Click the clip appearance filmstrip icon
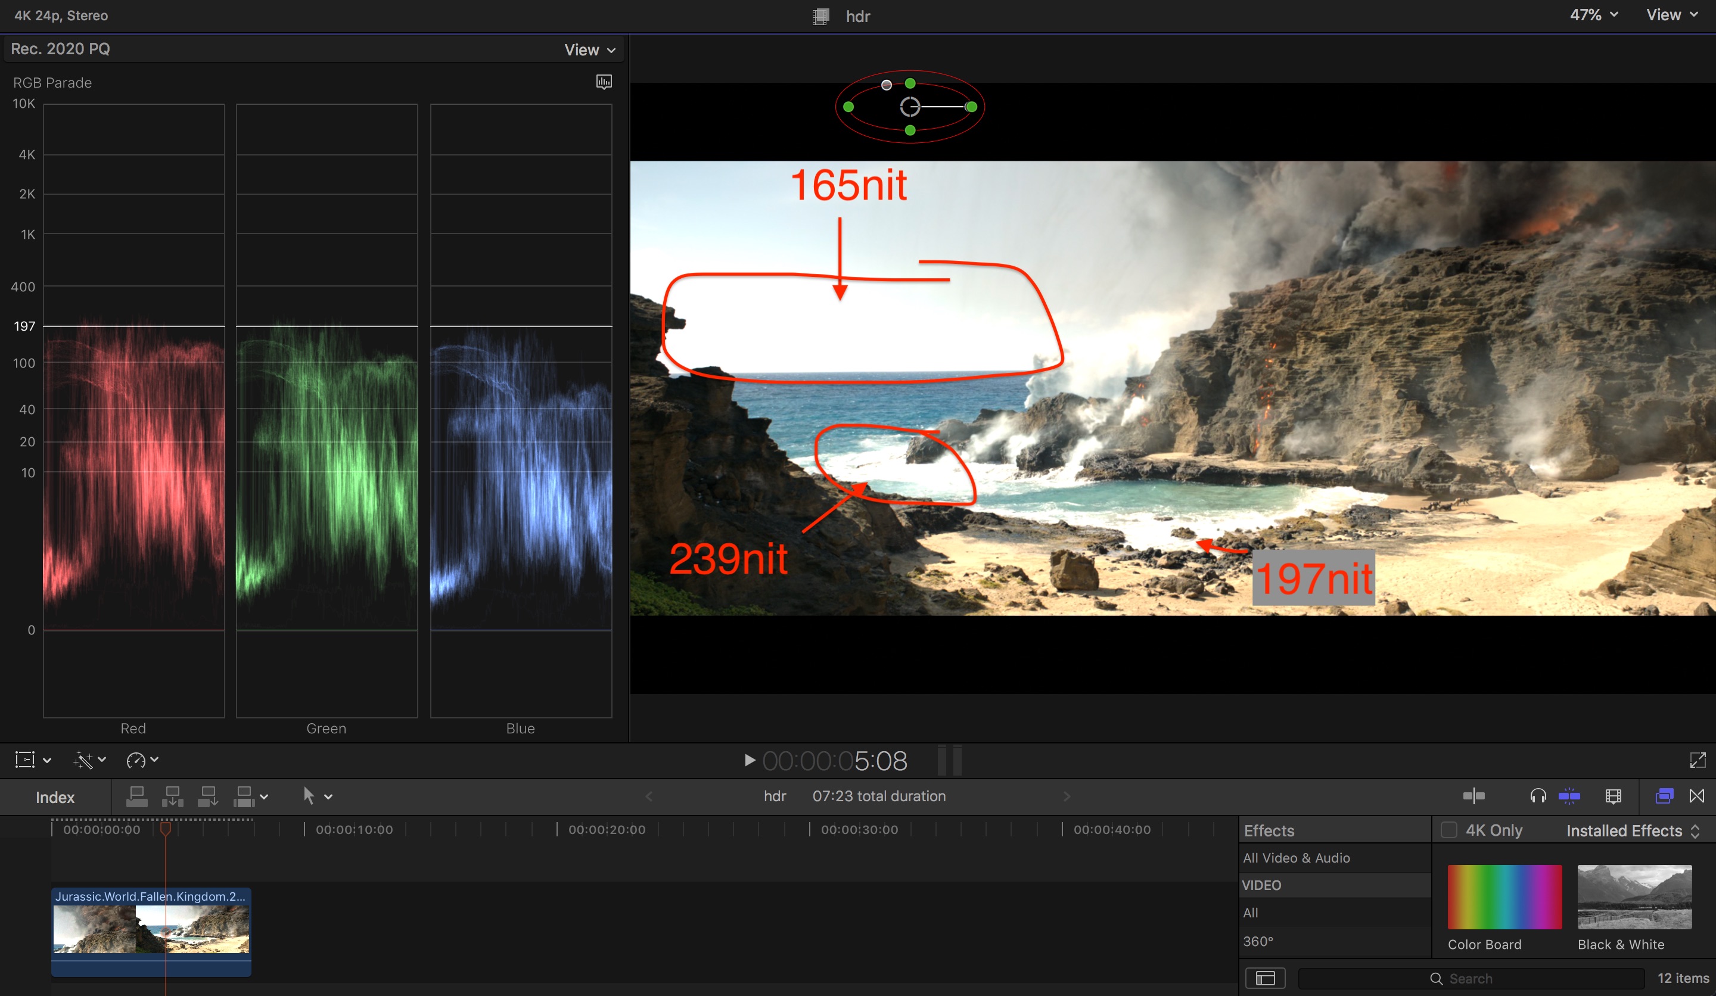Image resolution: width=1716 pixels, height=996 pixels. (x=1613, y=796)
